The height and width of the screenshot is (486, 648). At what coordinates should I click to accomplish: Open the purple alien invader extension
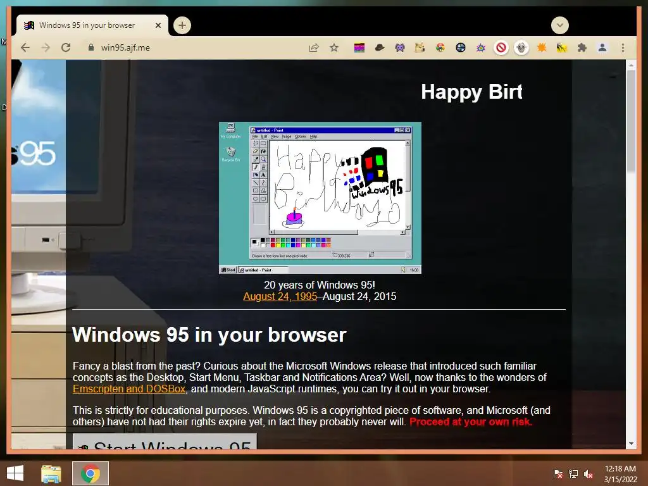click(x=400, y=48)
